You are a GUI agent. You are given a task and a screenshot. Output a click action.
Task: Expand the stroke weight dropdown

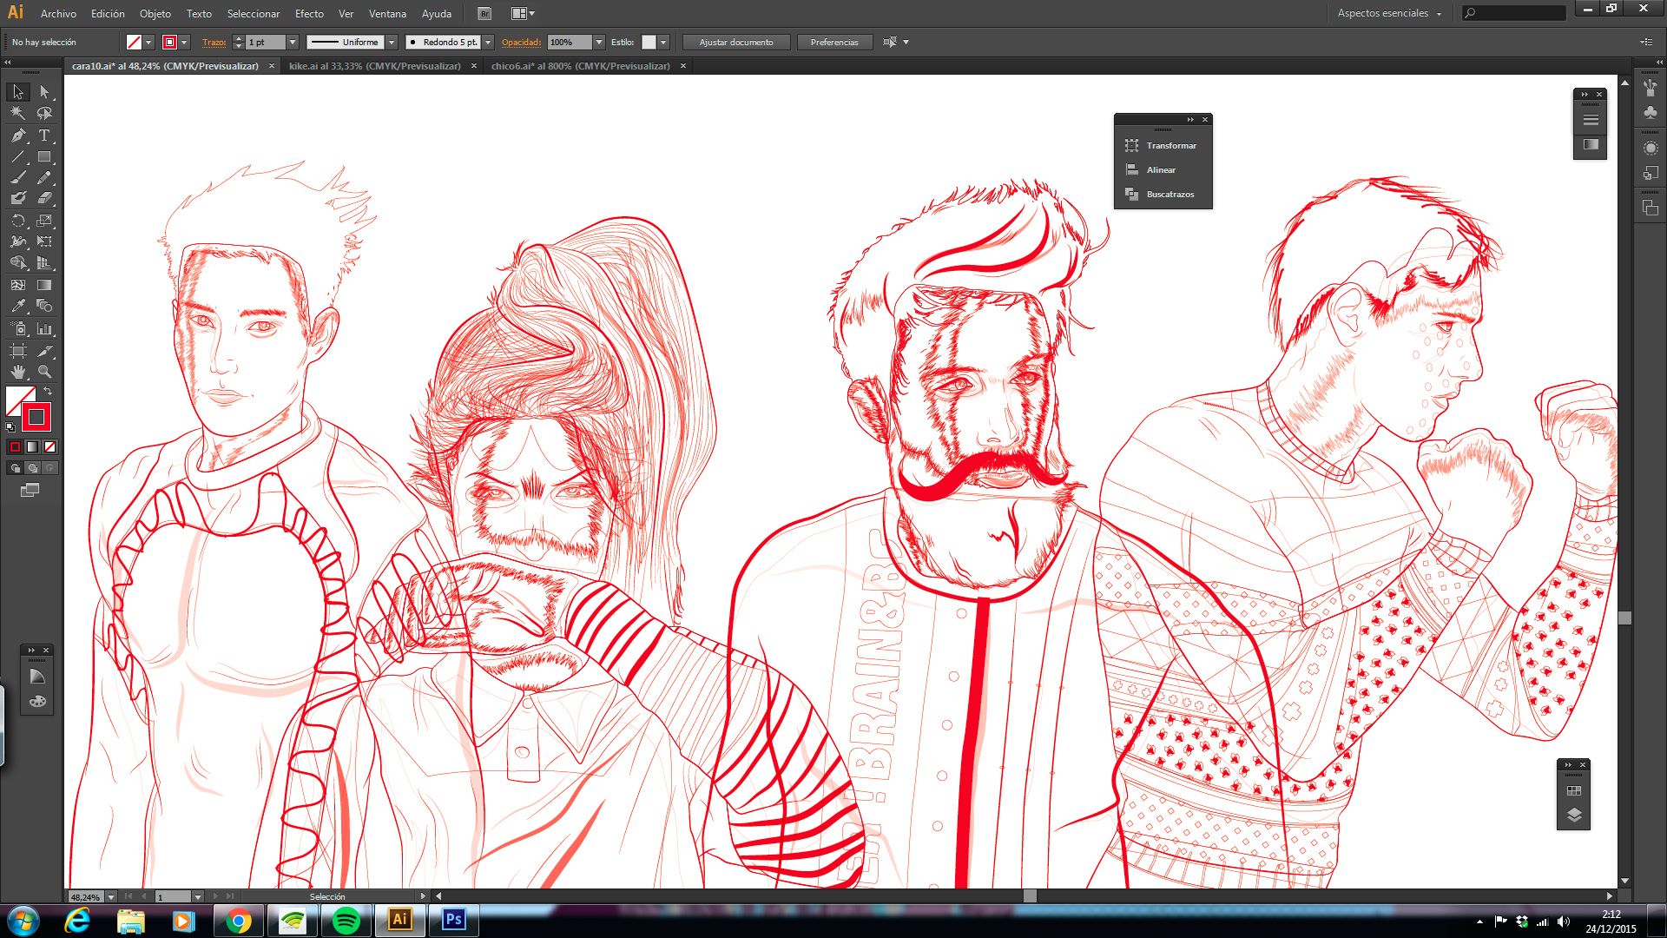coord(293,42)
